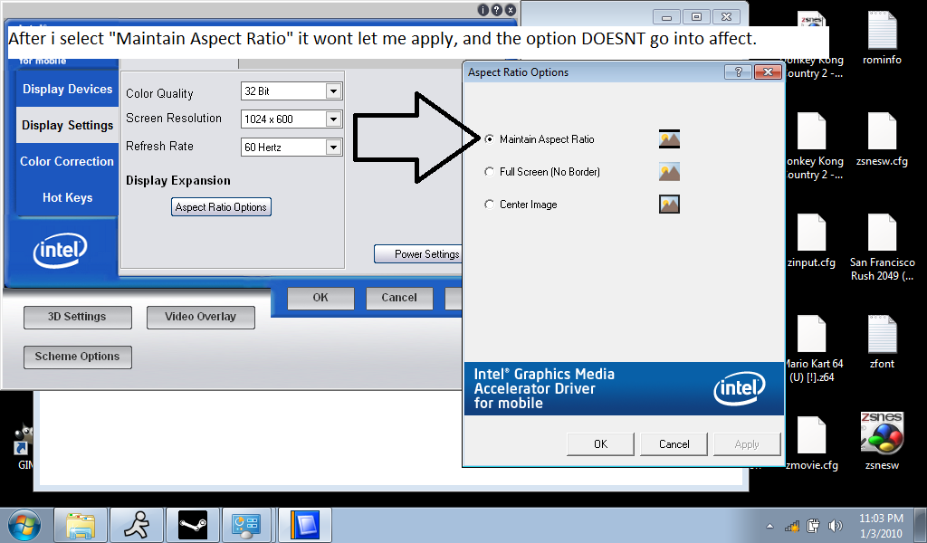Click the network signal tray icon
The width and height of the screenshot is (927, 543).
[x=791, y=526]
